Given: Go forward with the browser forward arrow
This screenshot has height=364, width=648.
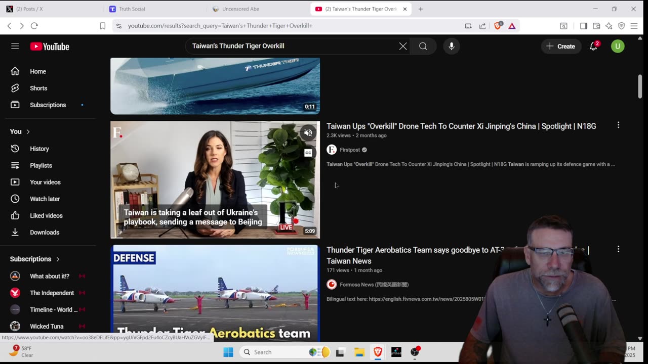Looking at the screenshot, I should click(x=21, y=26).
